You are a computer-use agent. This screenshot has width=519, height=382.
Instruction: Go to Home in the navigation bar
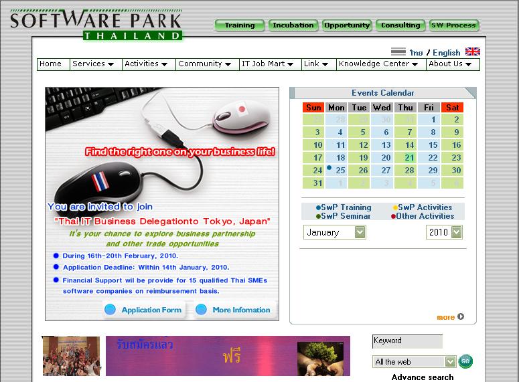54,64
